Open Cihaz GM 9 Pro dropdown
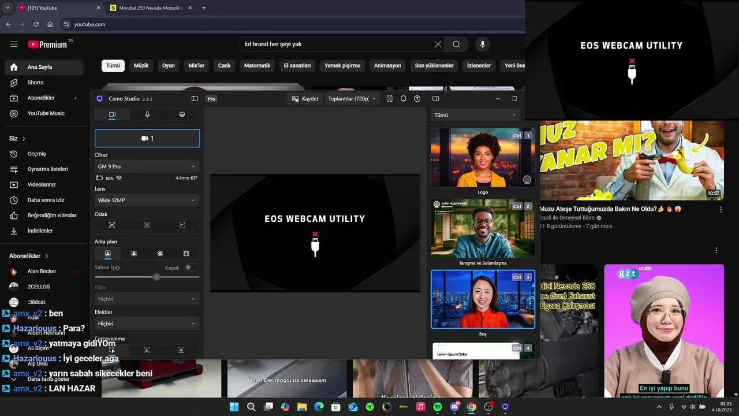Viewport: 739px width, 416px height. point(147,166)
